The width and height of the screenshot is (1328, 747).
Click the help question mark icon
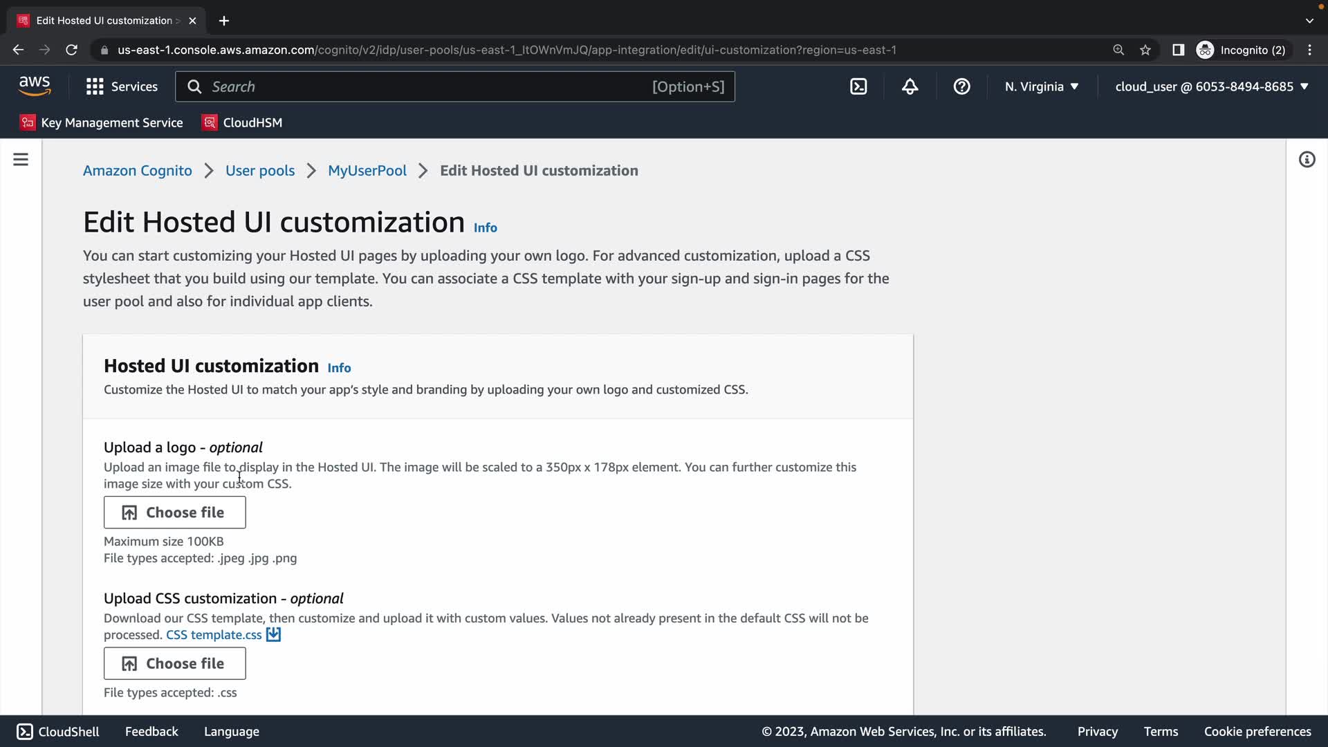961,86
